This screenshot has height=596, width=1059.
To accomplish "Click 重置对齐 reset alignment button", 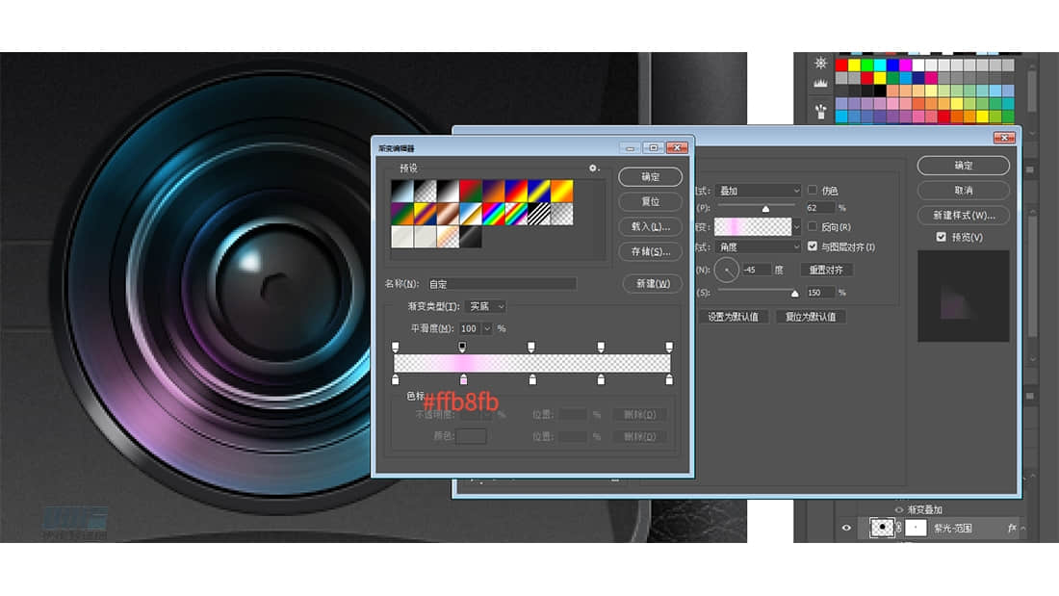I will [x=826, y=270].
